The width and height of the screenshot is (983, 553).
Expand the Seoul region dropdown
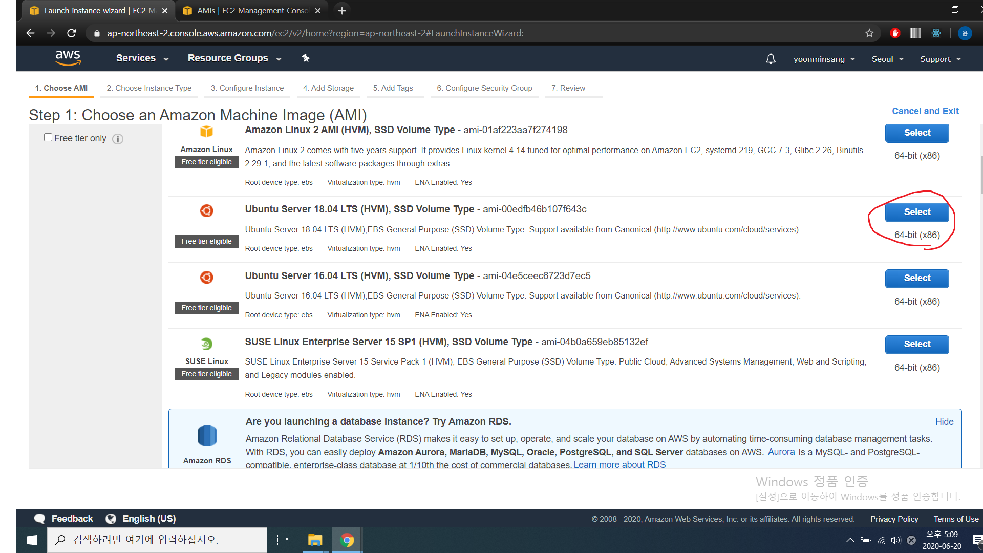pos(887,59)
